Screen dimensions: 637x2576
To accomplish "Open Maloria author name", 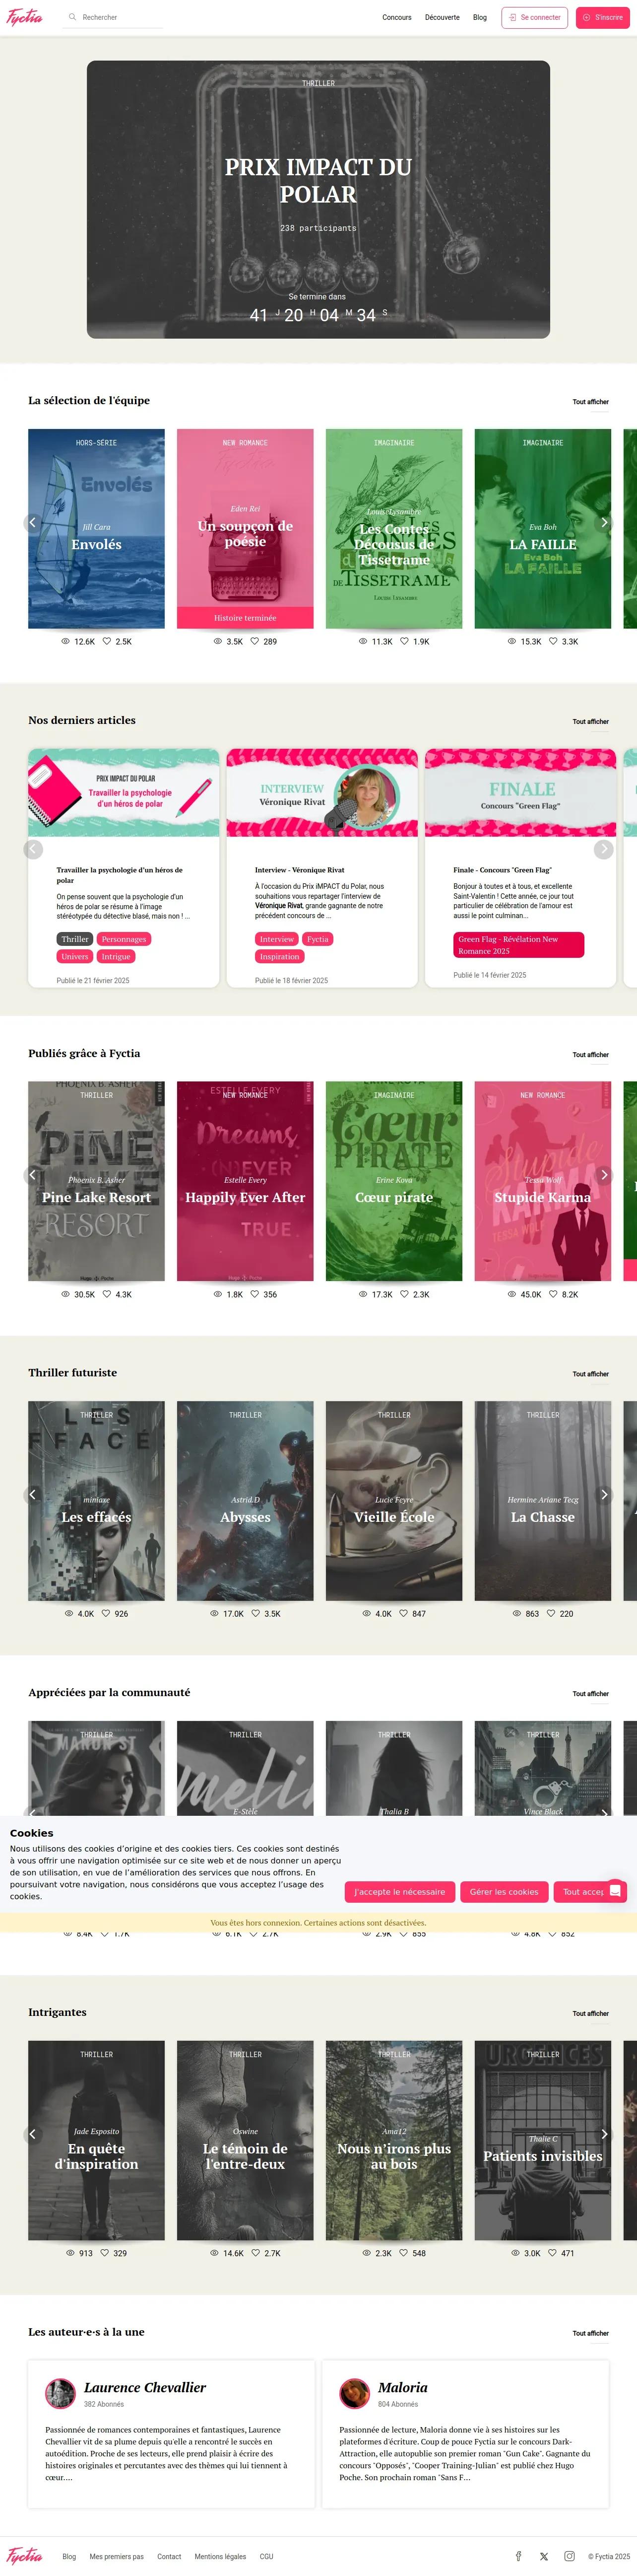I will (x=402, y=2387).
